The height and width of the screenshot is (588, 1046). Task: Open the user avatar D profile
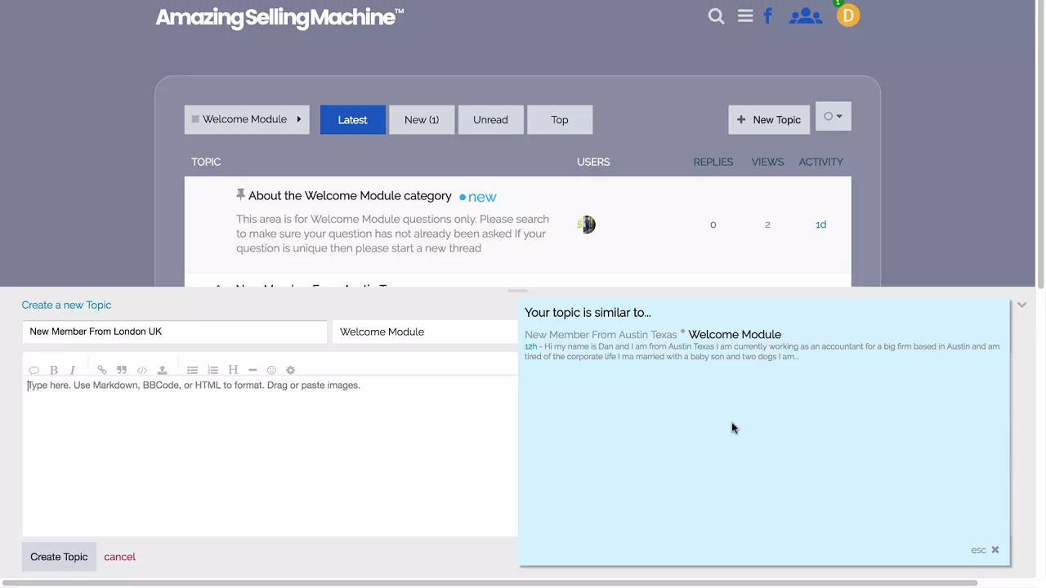pos(848,16)
